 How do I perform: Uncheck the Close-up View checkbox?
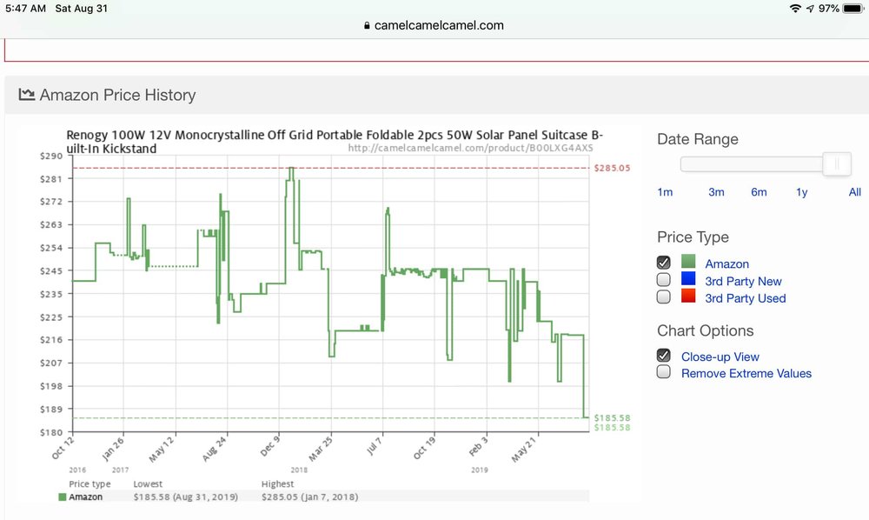coord(664,356)
